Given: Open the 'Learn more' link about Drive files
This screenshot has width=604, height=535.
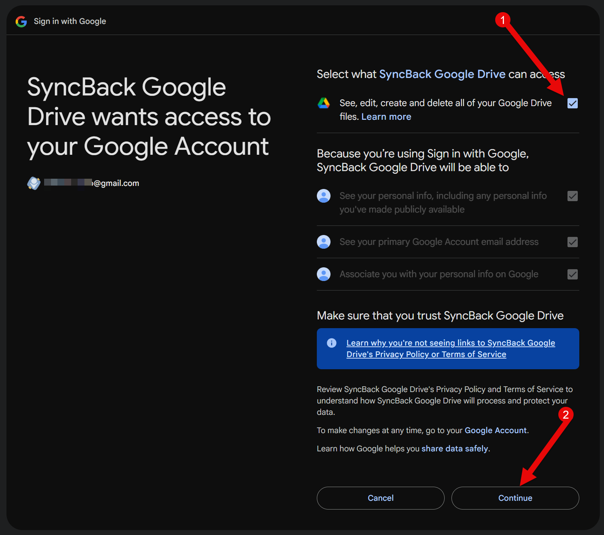Looking at the screenshot, I should pos(386,117).
